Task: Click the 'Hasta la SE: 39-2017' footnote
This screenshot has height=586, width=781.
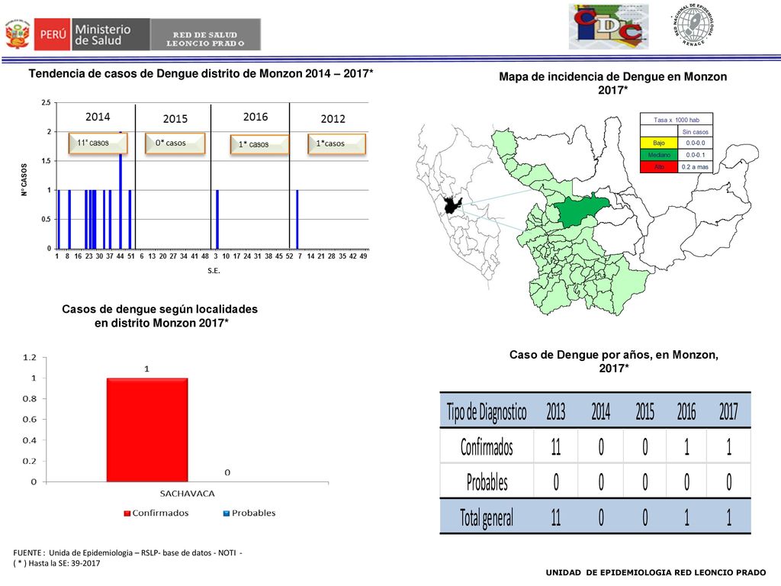Action: pyautogui.click(x=56, y=564)
